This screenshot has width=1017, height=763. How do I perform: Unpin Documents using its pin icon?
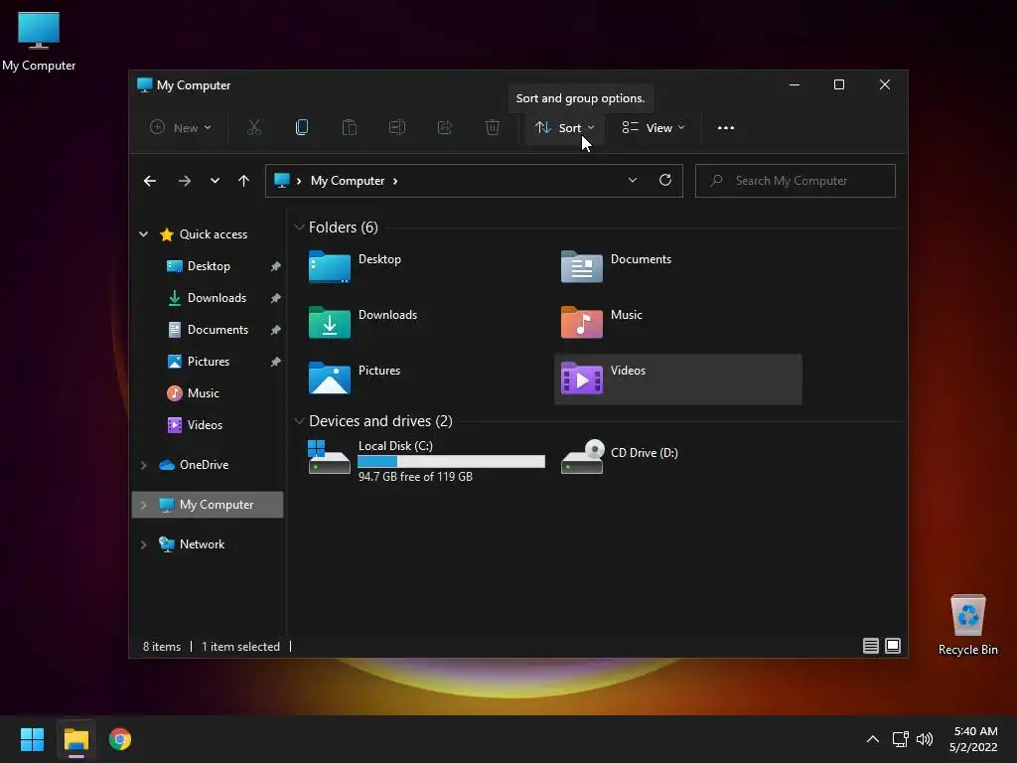(x=275, y=330)
